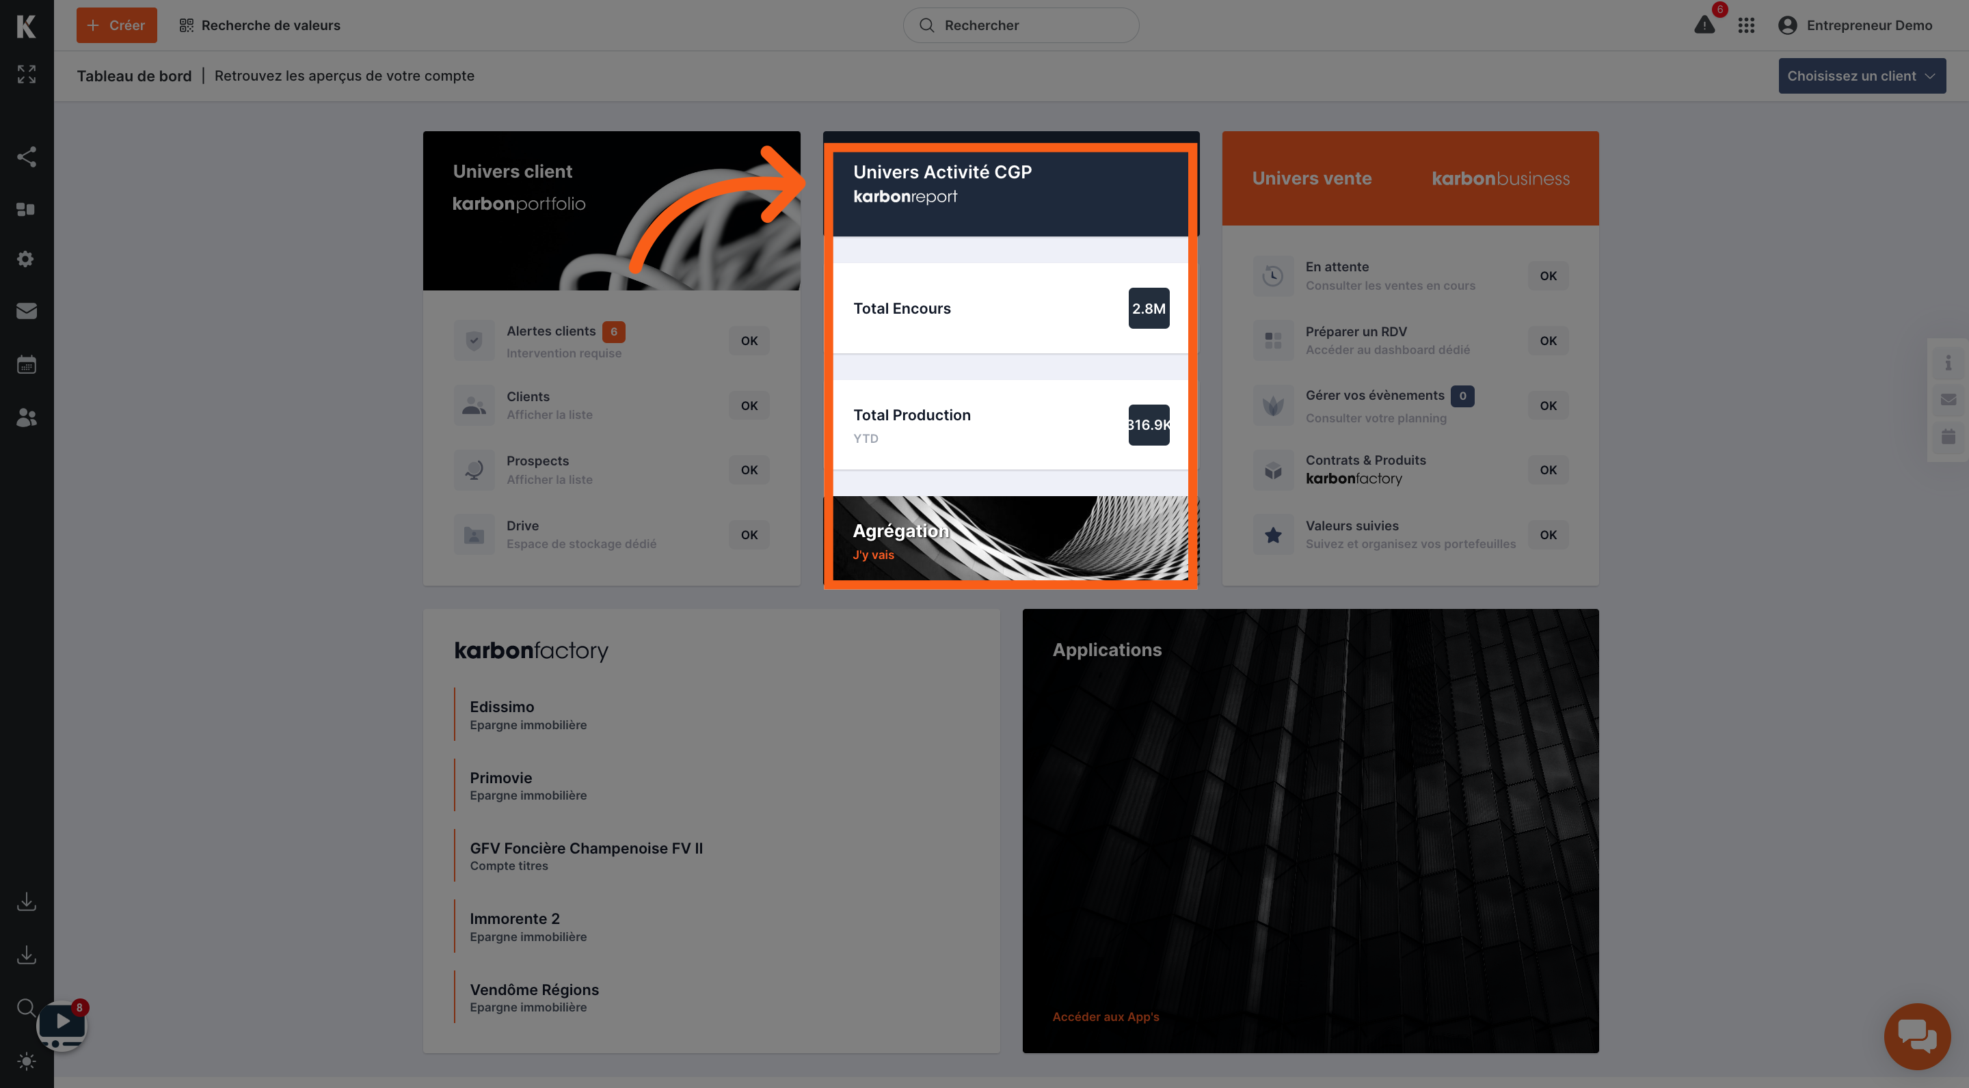Click the lower download icon in sidebar
The image size is (1969, 1088).
27,955
